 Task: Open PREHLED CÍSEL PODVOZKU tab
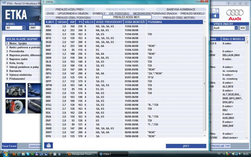[73, 18]
